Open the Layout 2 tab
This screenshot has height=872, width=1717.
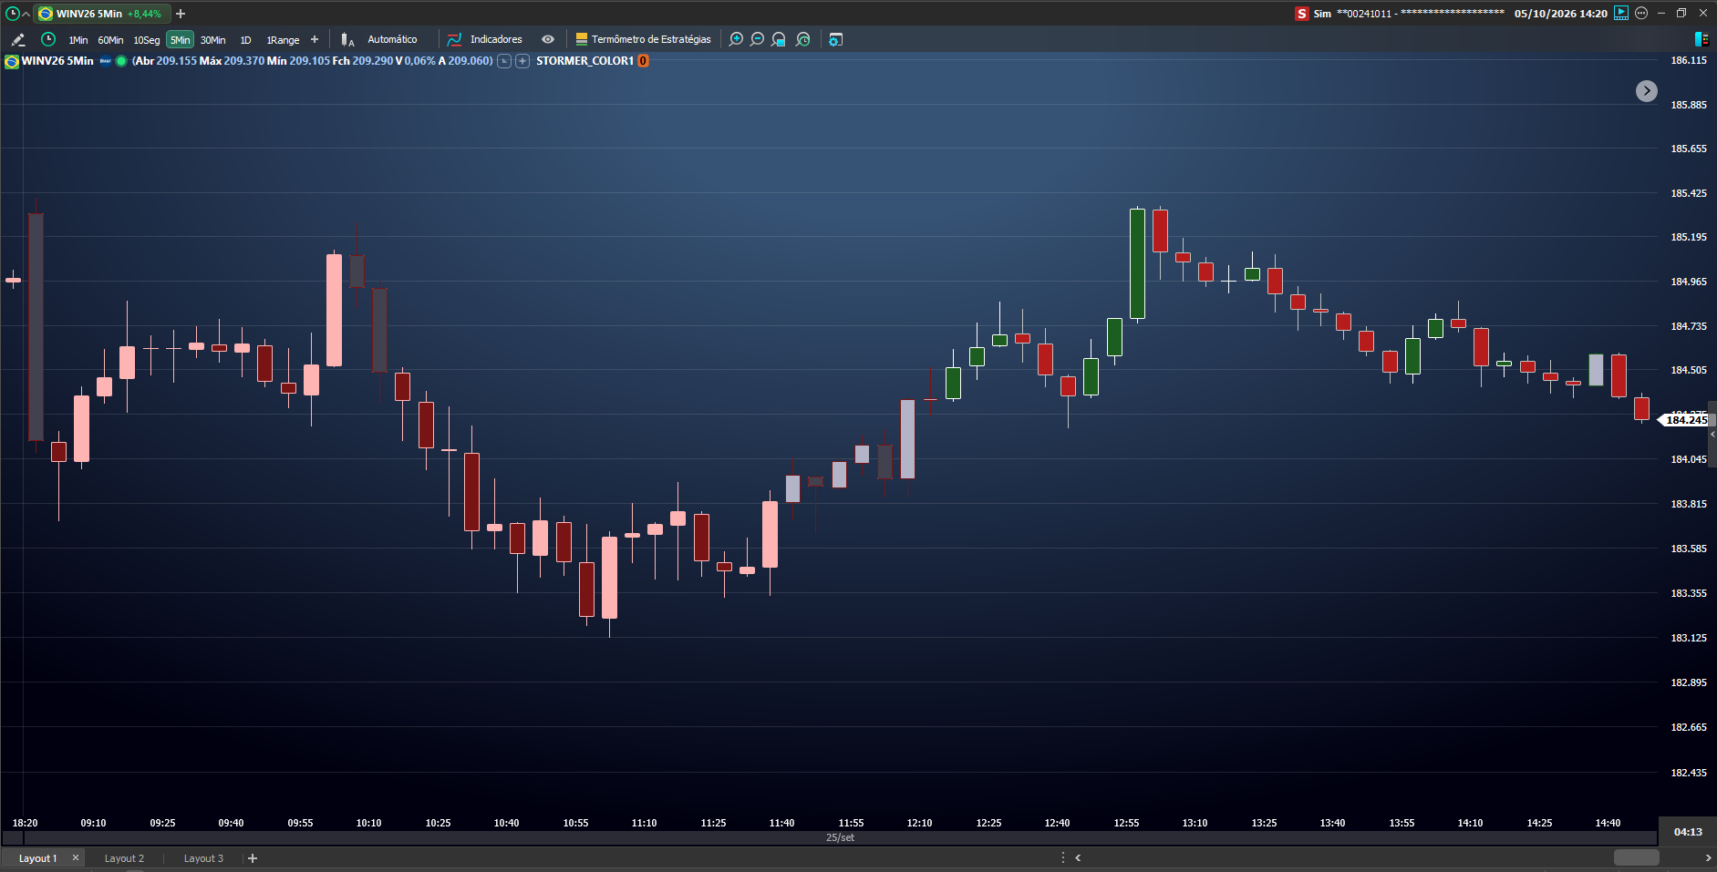pyautogui.click(x=124, y=858)
